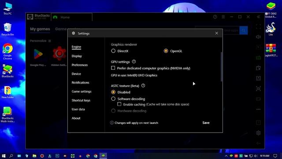Open the GPU settings help icon
The image size is (282, 159).
(134, 62)
